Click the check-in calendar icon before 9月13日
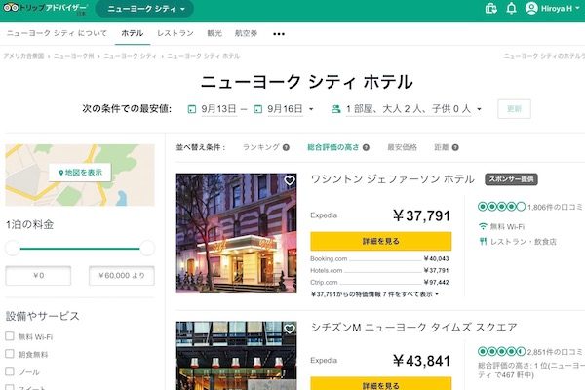This screenshot has width=585, height=390. tap(192, 109)
